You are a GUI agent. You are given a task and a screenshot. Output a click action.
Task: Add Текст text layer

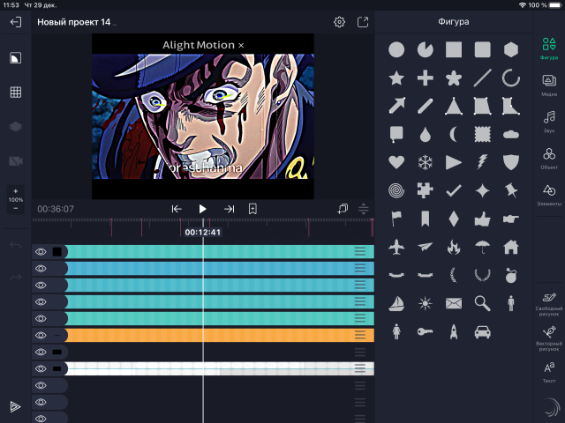pos(549,372)
